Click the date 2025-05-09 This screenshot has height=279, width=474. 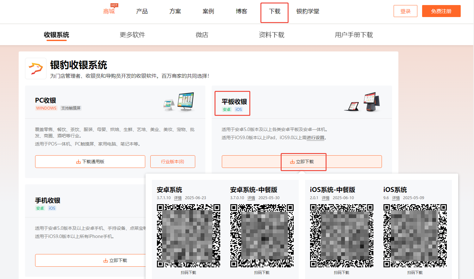click(414, 198)
